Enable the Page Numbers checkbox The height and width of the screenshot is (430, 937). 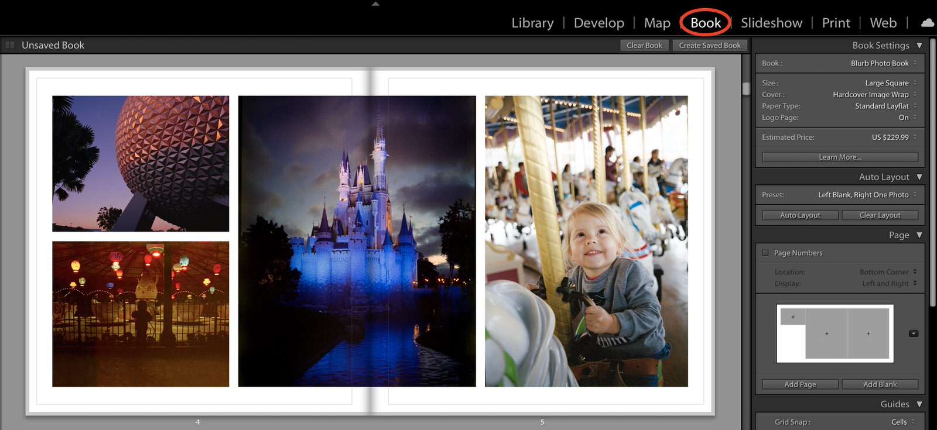coord(765,253)
